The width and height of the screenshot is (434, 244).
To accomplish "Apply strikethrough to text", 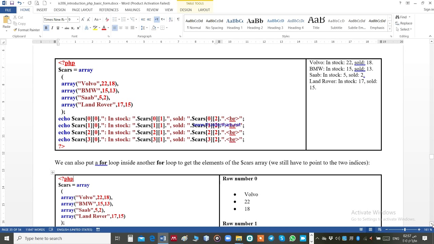I will tap(67, 28).
